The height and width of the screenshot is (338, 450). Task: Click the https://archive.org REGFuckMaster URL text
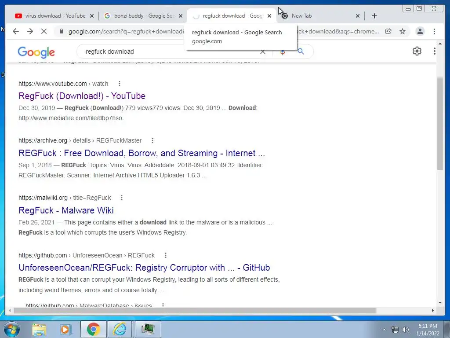pos(80,140)
